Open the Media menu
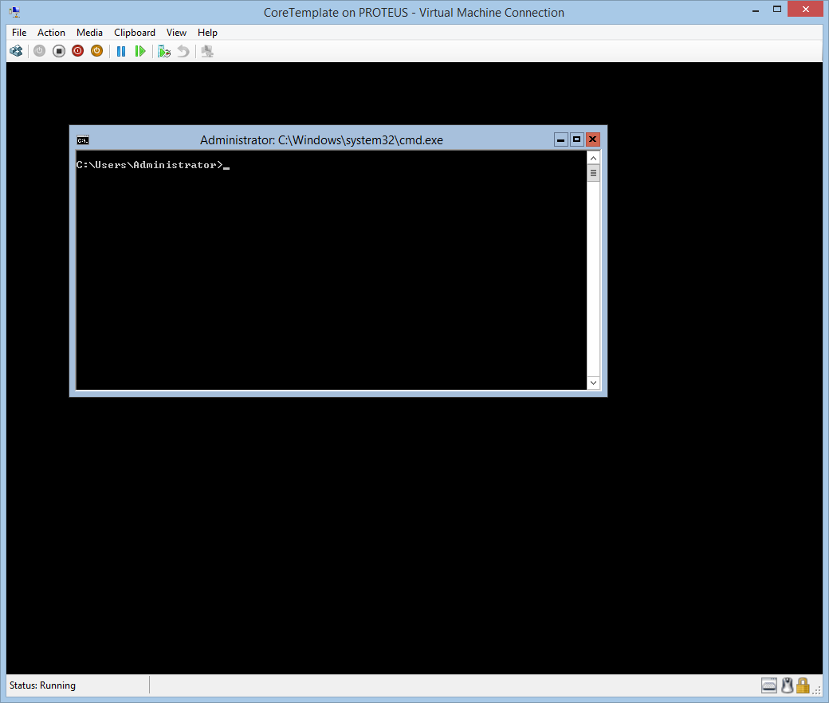The image size is (829, 703). click(x=89, y=33)
